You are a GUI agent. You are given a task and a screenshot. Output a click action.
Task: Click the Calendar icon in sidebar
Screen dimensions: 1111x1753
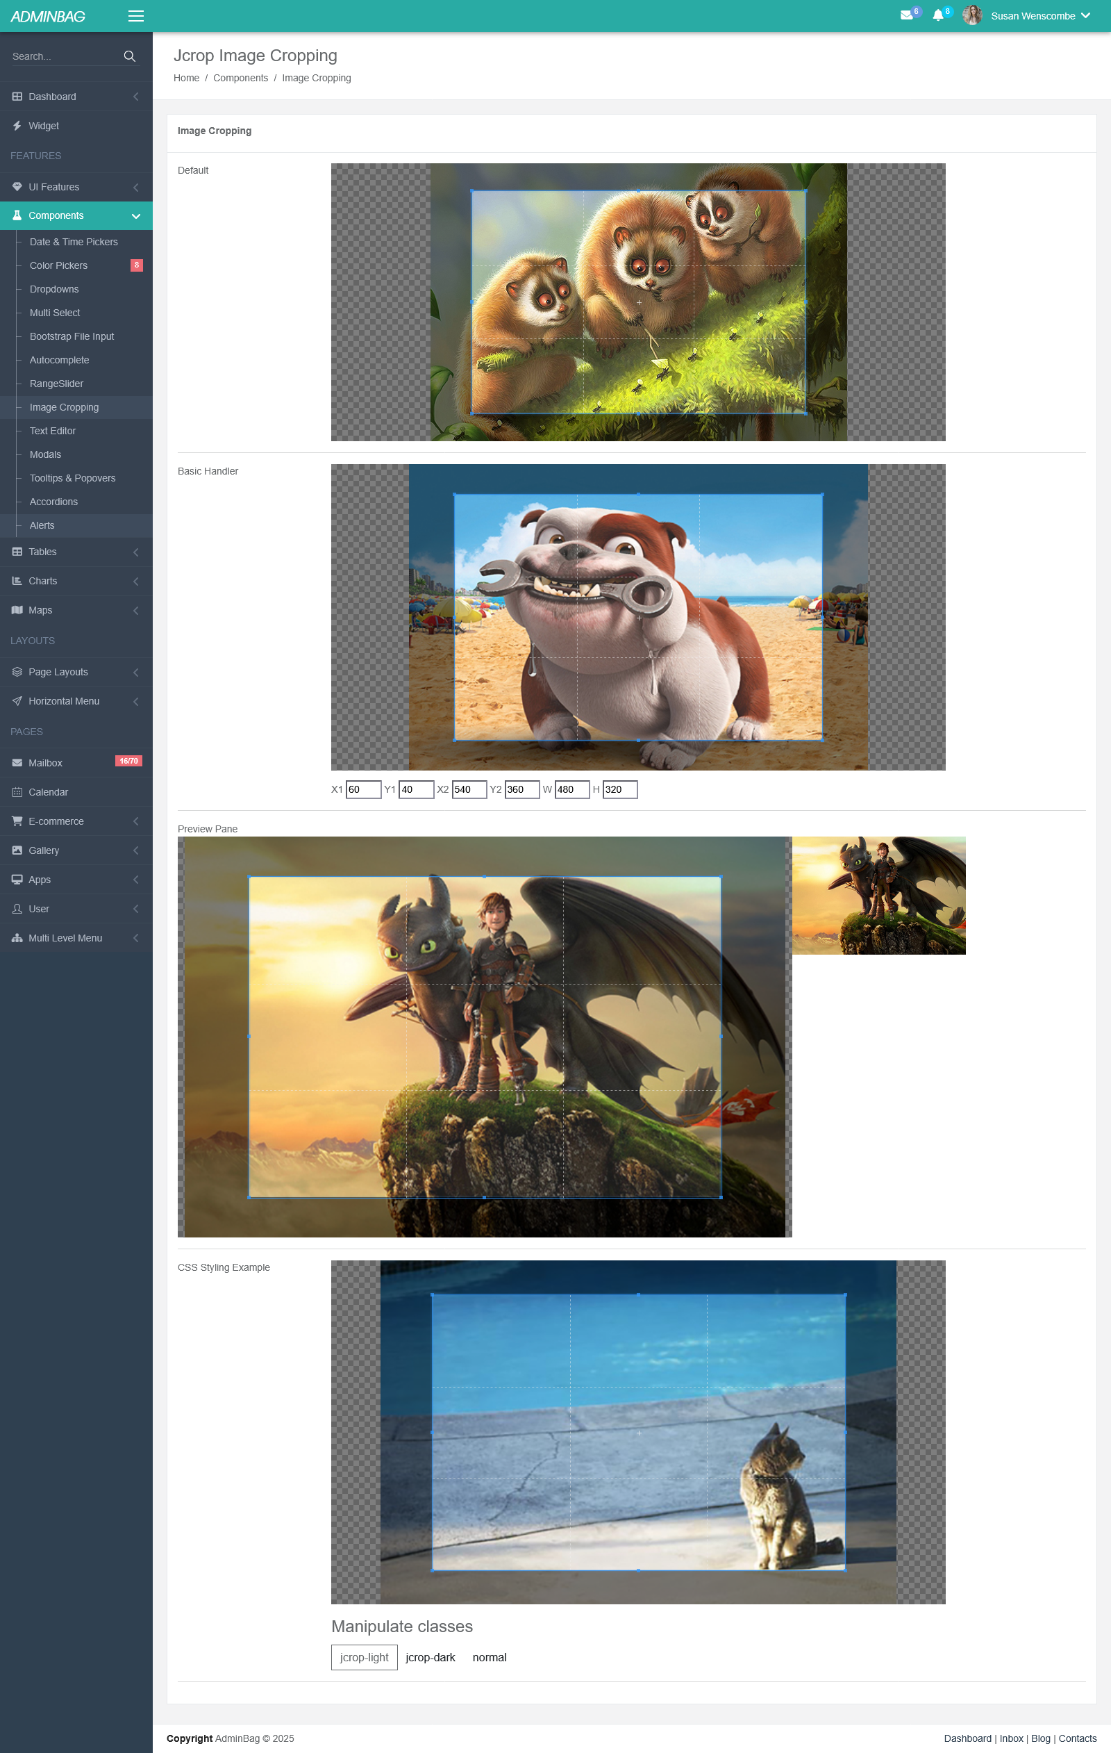point(17,792)
